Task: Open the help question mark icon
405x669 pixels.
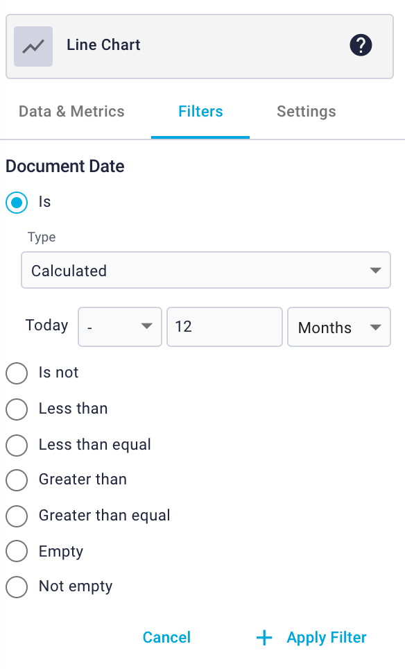Action: coord(361,44)
